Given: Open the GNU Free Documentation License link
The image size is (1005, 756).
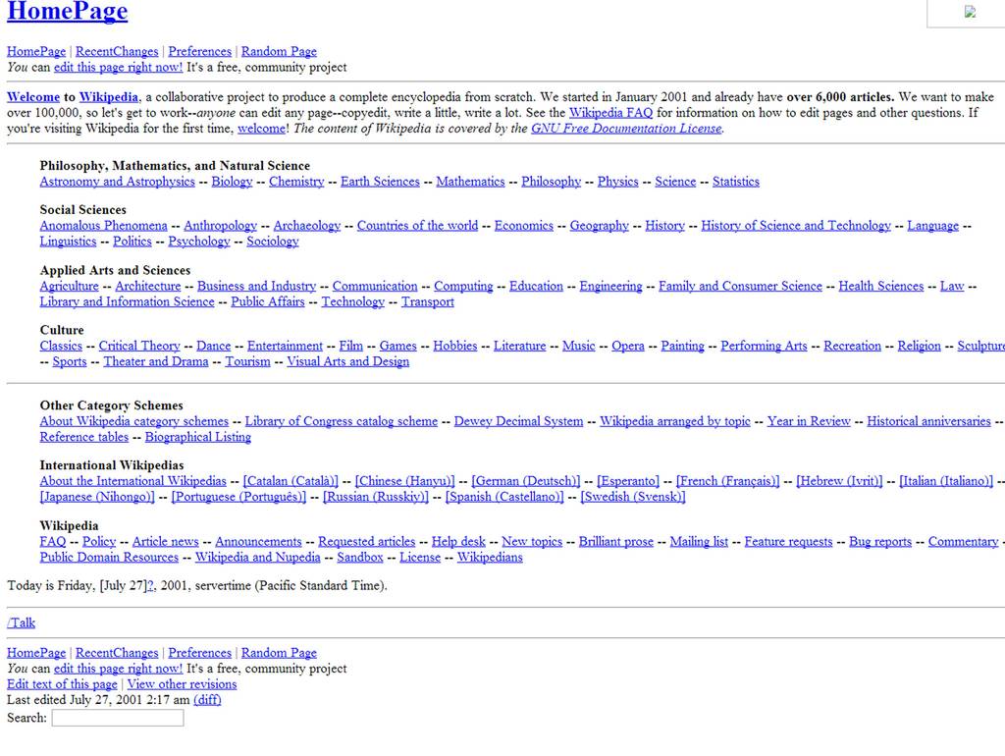Looking at the screenshot, I should [x=626, y=129].
